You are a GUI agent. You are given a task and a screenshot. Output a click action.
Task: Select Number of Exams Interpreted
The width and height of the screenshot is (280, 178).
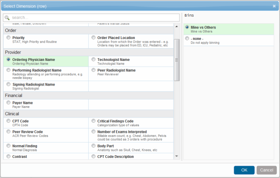(x=94, y=132)
